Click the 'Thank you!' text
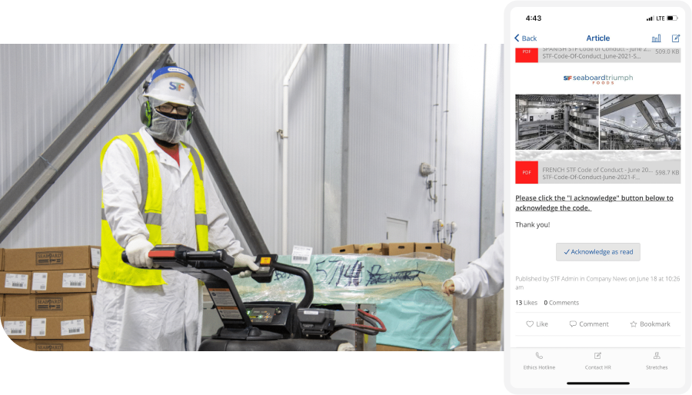Screen dimensions: 692x395 tap(533, 224)
